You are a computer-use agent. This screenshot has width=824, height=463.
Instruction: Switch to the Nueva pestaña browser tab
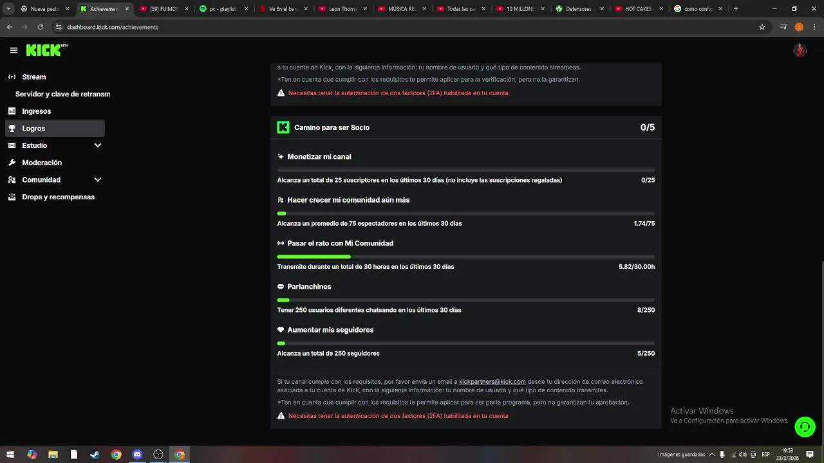(x=45, y=9)
